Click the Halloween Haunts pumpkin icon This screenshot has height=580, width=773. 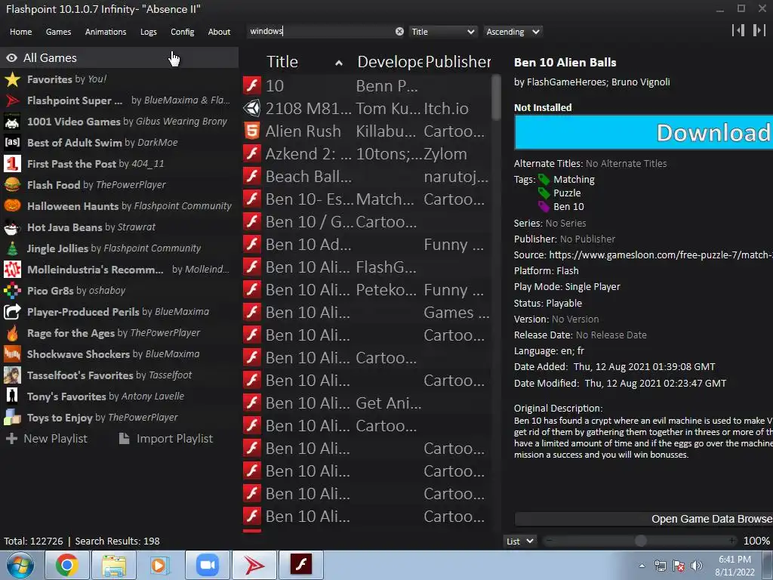[x=12, y=205]
